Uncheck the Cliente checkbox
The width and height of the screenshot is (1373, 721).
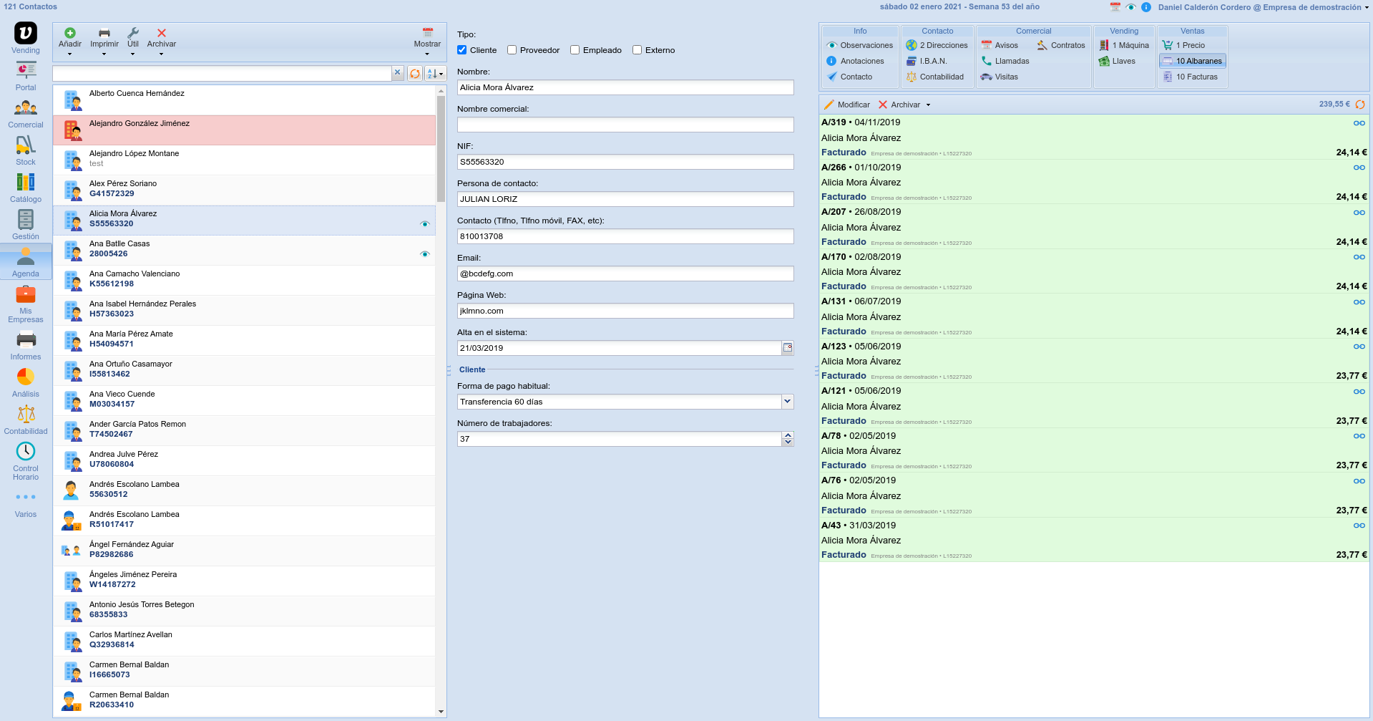(462, 50)
